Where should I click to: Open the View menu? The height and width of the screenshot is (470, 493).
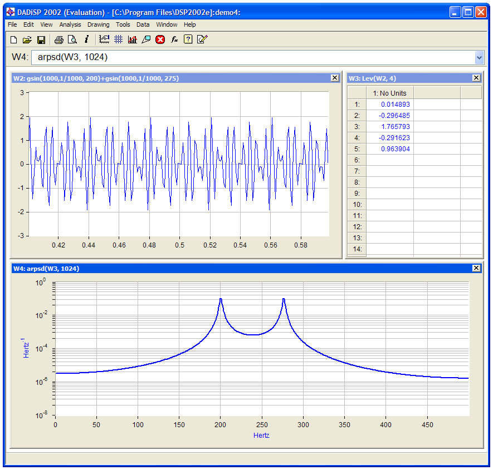pyautogui.click(x=46, y=24)
